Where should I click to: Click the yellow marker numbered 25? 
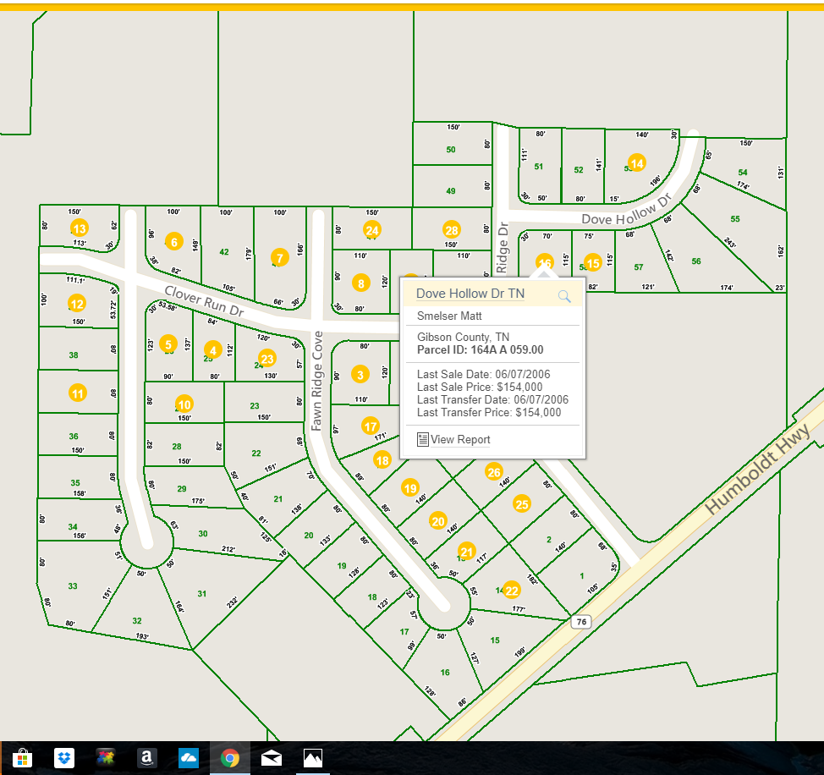click(522, 504)
